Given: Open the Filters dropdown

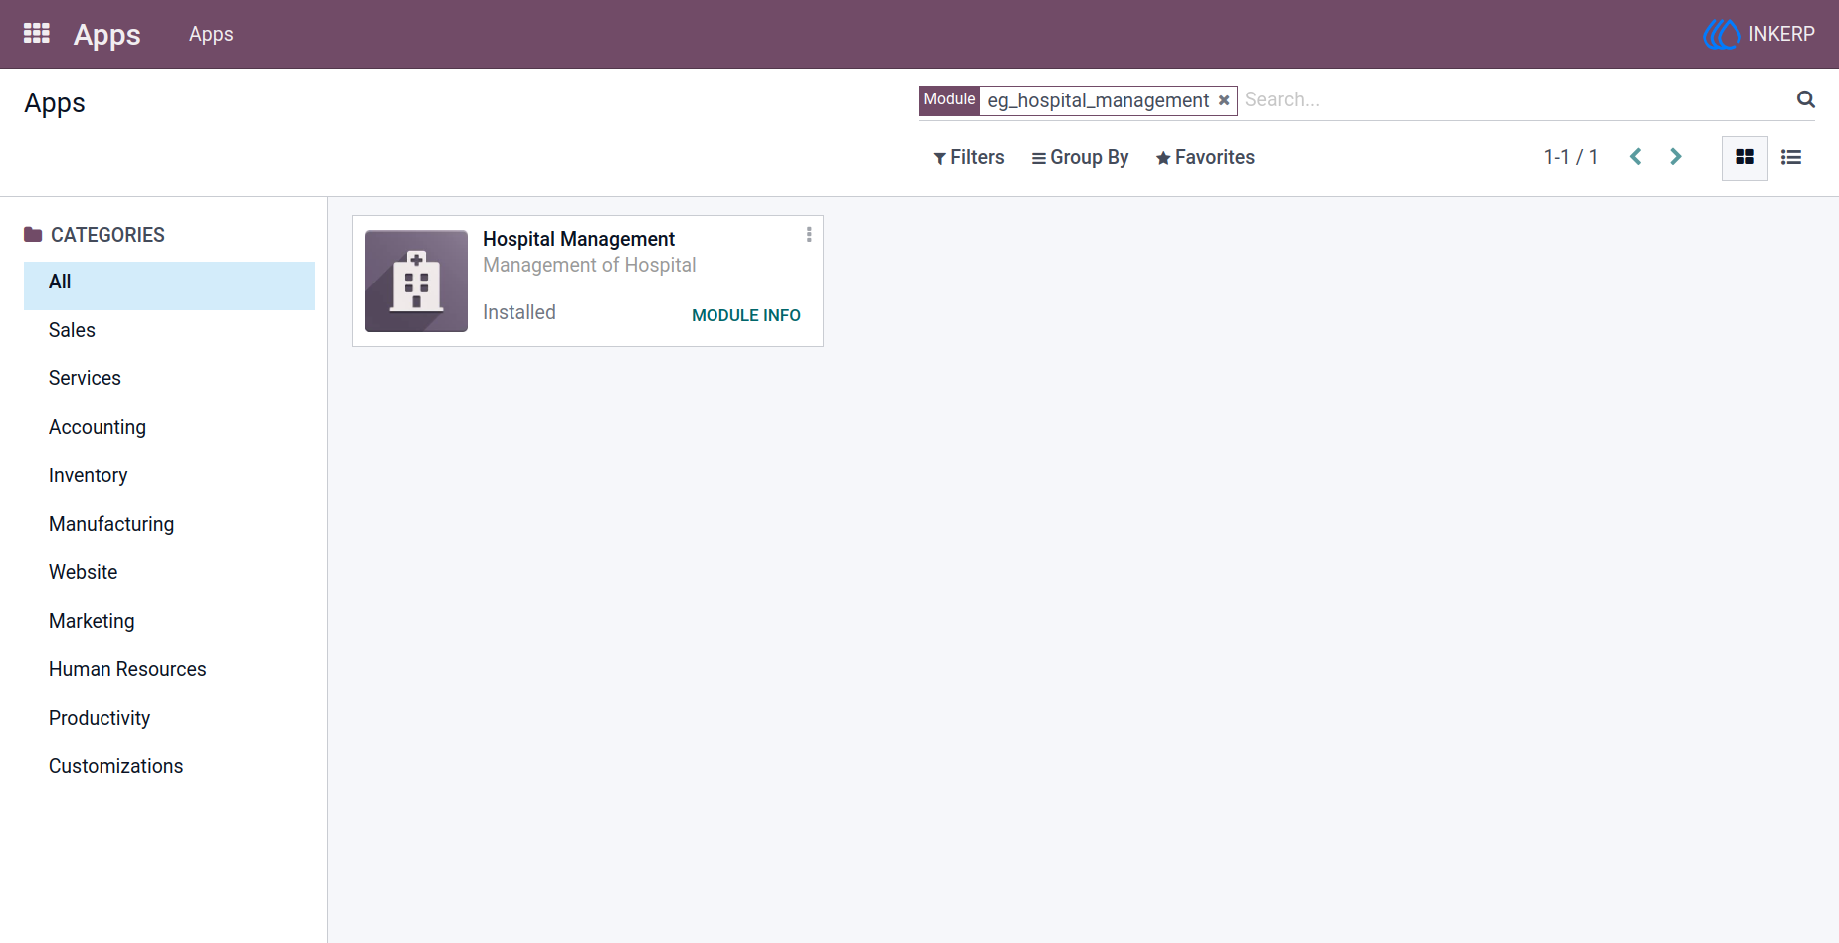Looking at the screenshot, I should (969, 157).
